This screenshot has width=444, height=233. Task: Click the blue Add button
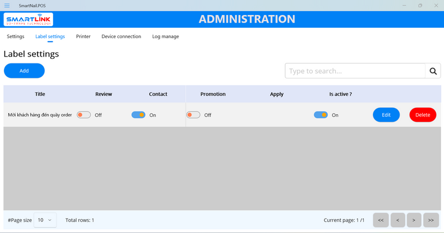pyautogui.click(x=24, y=70)
